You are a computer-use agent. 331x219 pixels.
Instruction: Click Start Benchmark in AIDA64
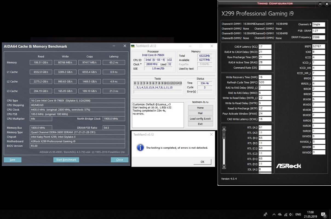coord(66,160)
